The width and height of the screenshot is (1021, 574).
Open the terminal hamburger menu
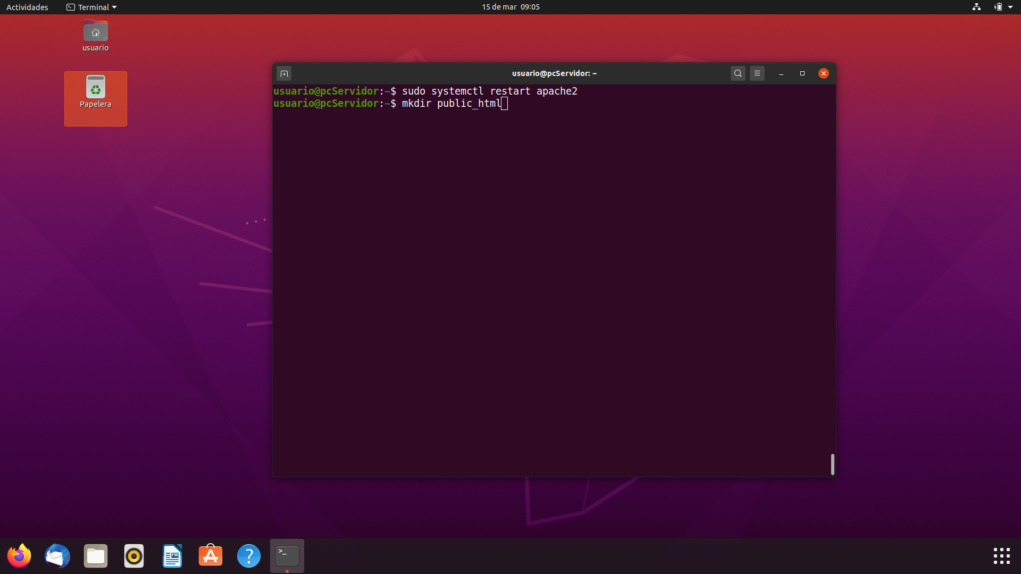[x=757, y=73]
